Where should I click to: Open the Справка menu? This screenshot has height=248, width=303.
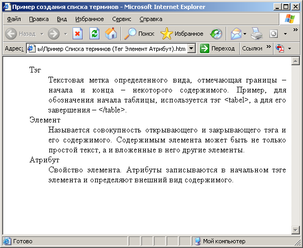(x=151, y=19)
